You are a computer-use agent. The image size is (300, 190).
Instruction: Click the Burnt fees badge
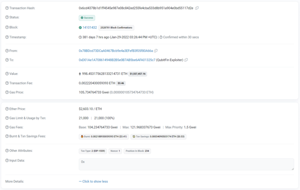pos(104,137)
